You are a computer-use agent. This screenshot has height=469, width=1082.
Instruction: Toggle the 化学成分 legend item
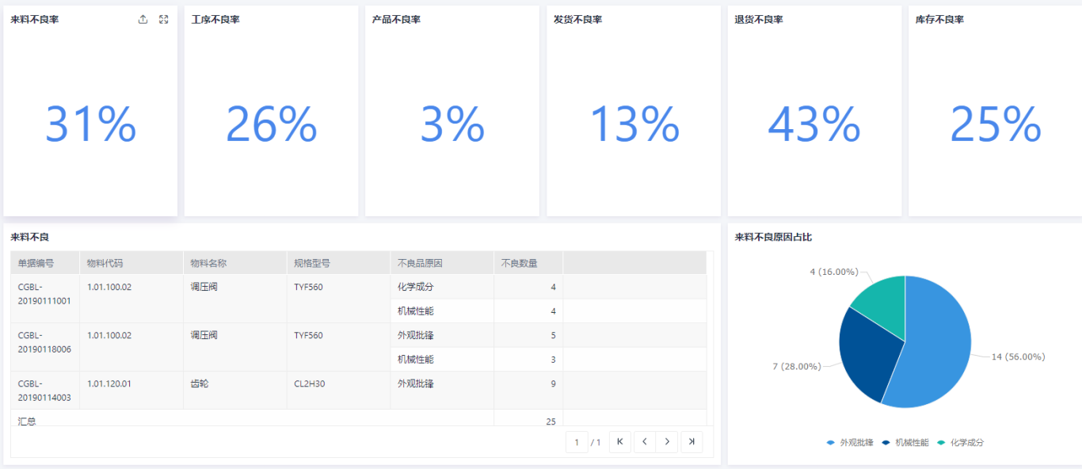click(960, 443)
